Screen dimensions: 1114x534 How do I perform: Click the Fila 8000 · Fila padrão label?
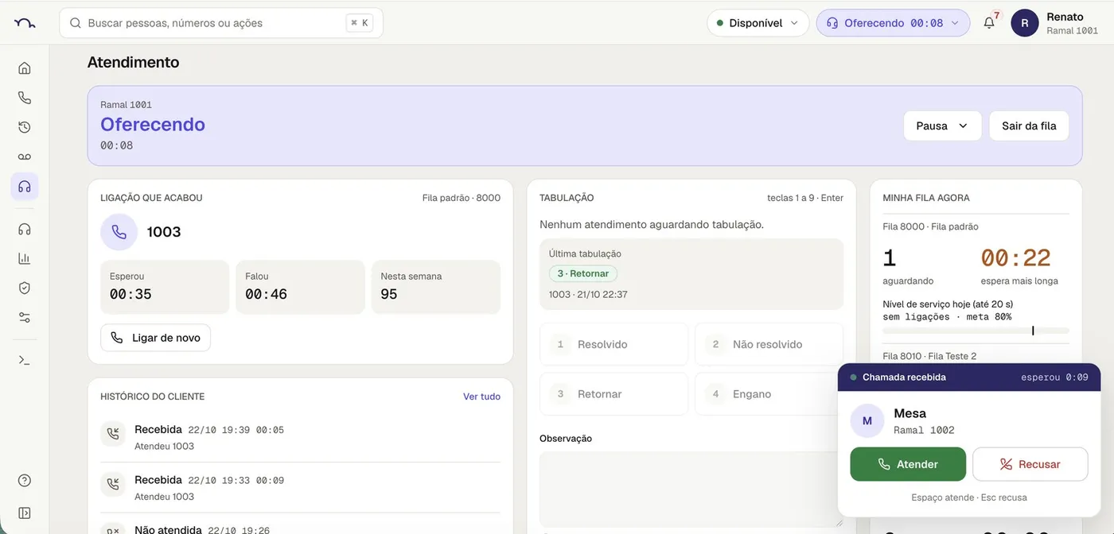pos(930,226)
